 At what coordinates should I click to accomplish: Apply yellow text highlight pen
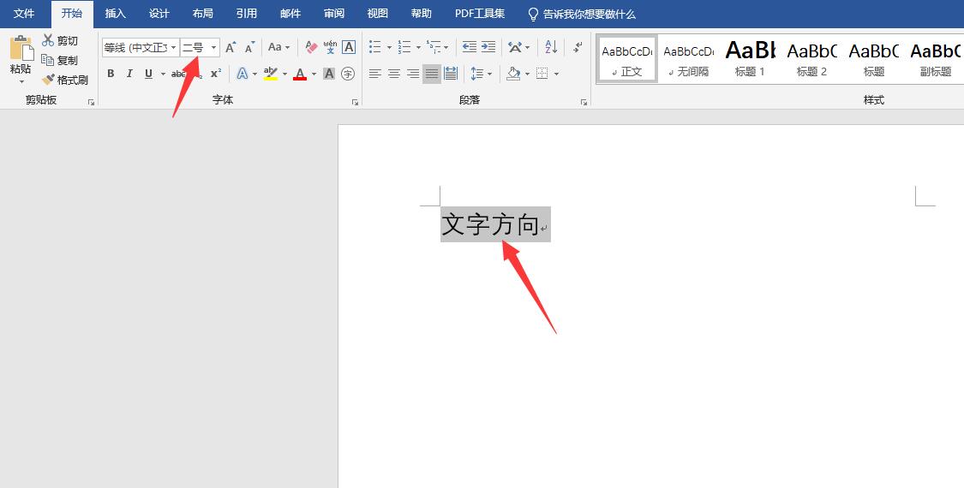(x=271, y=74)
